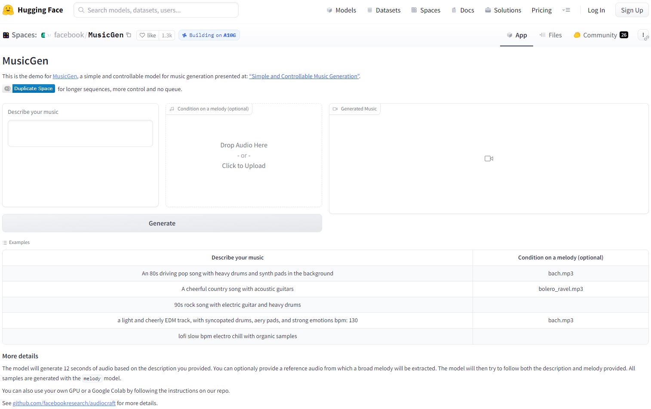Select the 80s driving pop song example
This screenshot has height=409, width=651.
point(237,273)
